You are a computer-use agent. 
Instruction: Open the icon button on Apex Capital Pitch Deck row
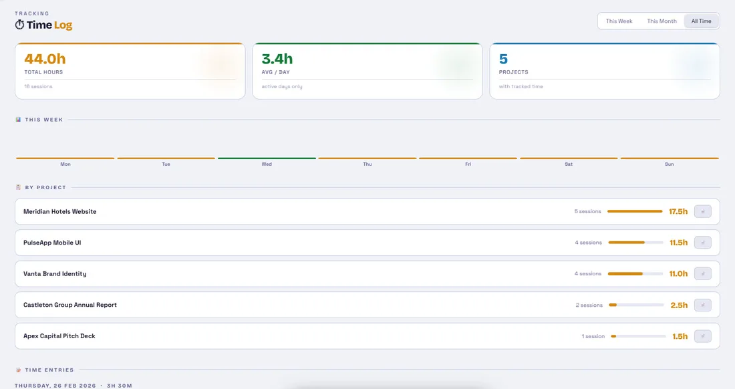click(702, 336)
